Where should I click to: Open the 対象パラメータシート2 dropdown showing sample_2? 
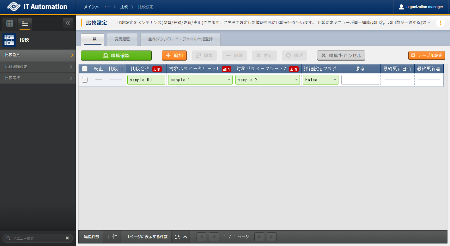(268, 80)
